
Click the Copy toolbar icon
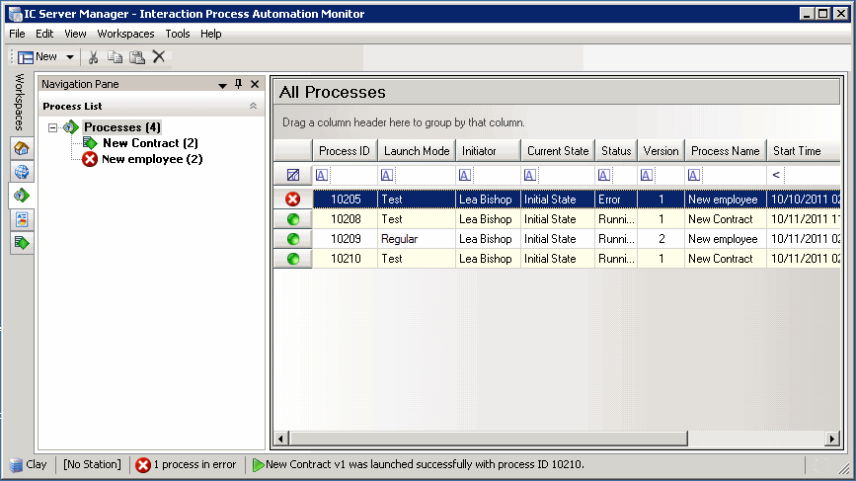[x=116, y=57]
